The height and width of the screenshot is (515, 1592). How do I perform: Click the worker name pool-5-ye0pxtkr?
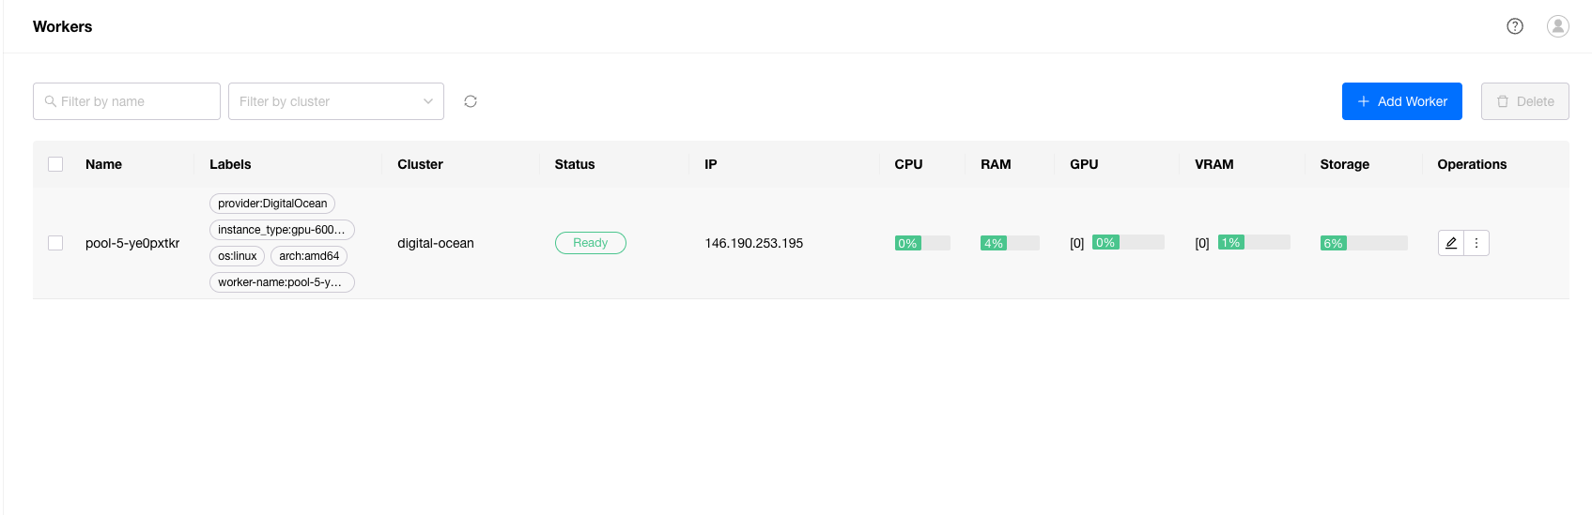132,243
